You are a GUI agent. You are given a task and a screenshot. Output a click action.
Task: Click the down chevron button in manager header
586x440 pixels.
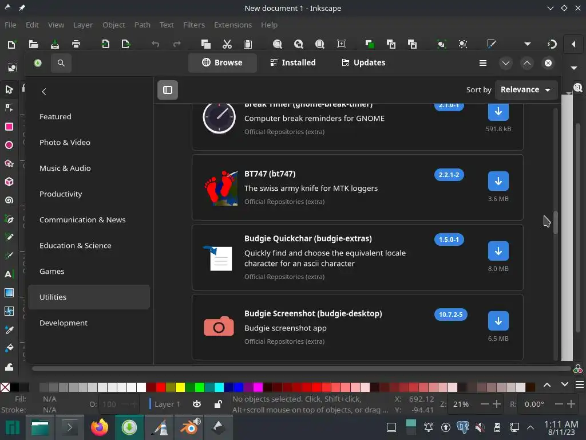coord(506,63)
